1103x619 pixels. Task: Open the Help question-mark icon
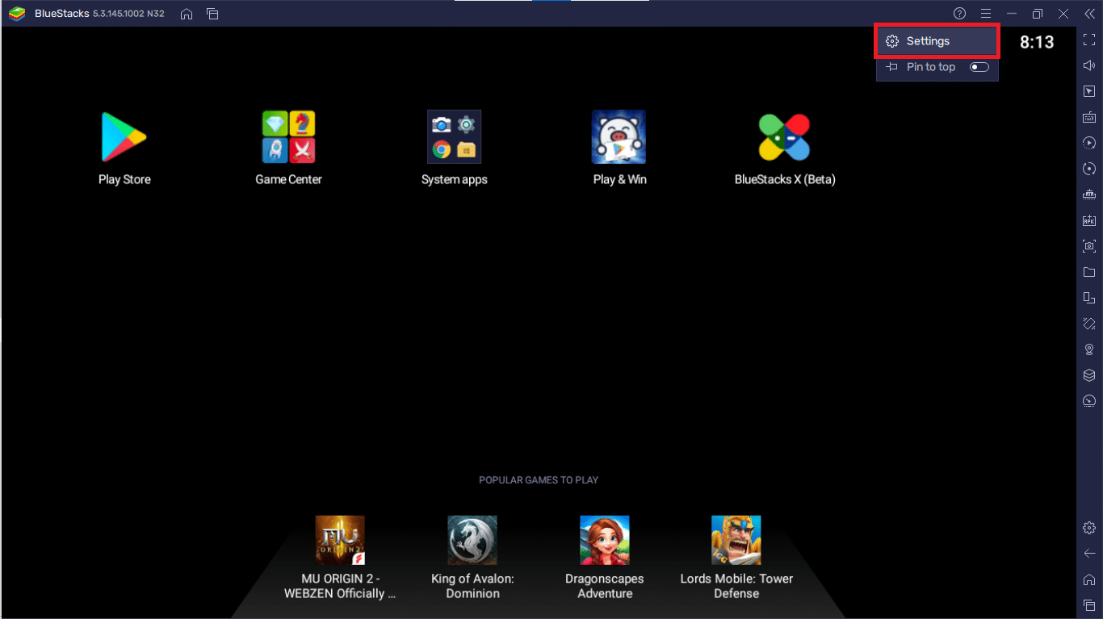tap(959, 14)
